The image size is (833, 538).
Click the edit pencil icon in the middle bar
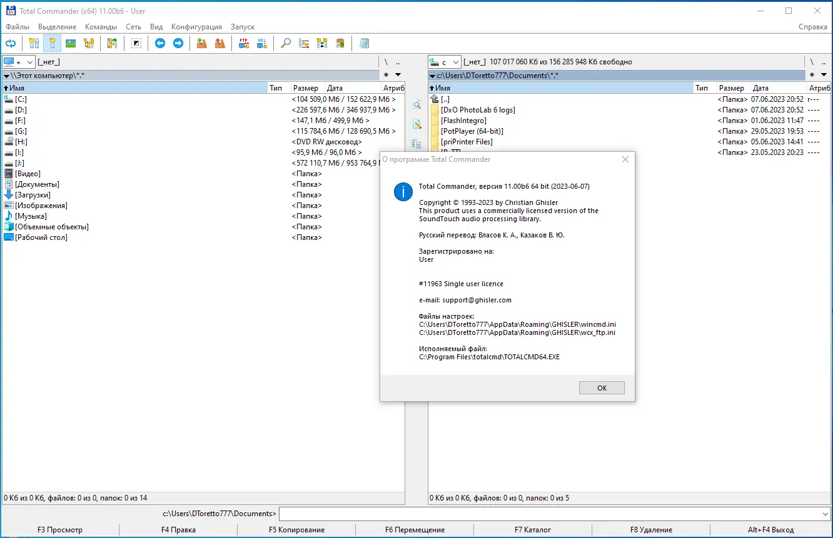[x=416, y=124]
